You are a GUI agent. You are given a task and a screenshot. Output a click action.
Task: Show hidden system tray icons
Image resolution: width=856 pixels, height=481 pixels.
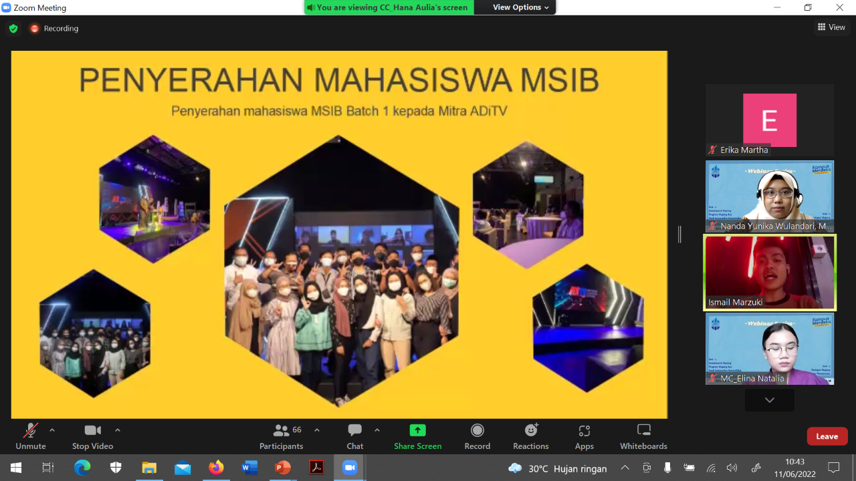625,468
